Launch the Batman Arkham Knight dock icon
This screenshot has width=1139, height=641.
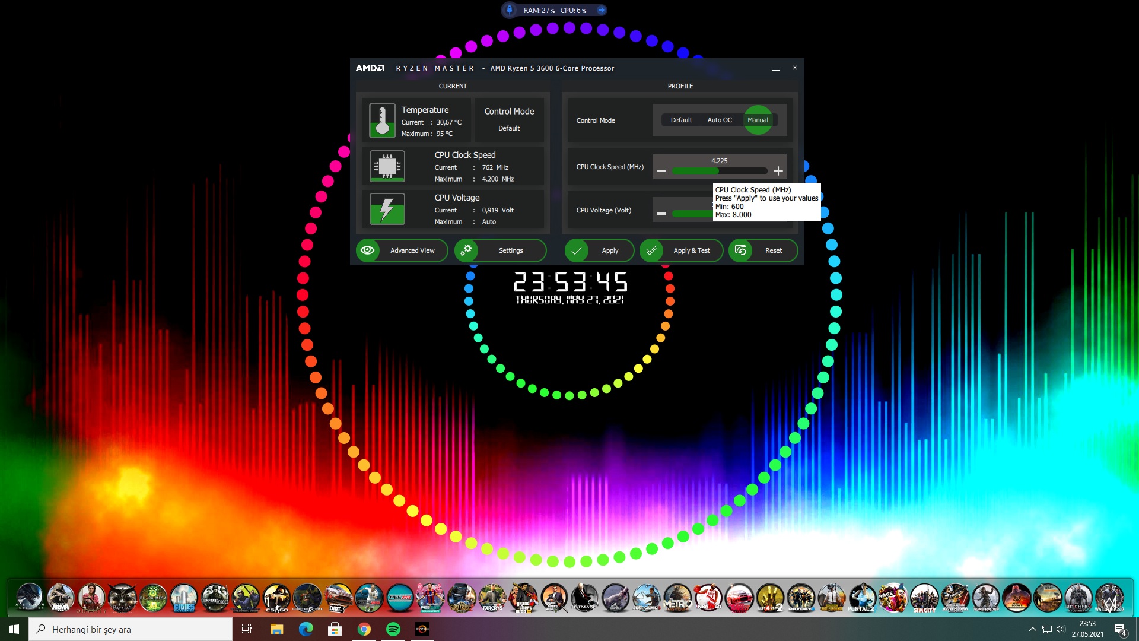point(122,597)
